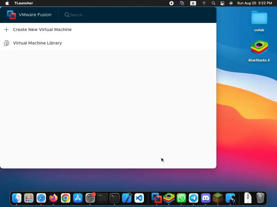Open Finder from the Dock

click(x=17, y=198)
